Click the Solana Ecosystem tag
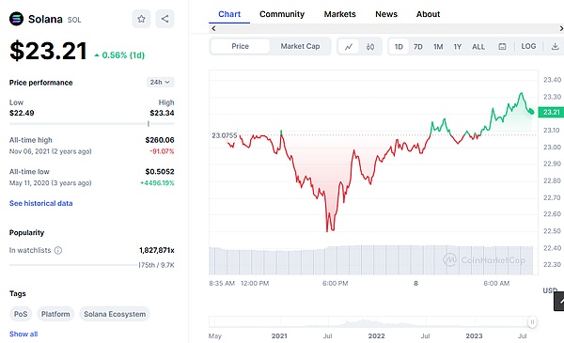Screen dimensions: 564x343 click(115, 314)
